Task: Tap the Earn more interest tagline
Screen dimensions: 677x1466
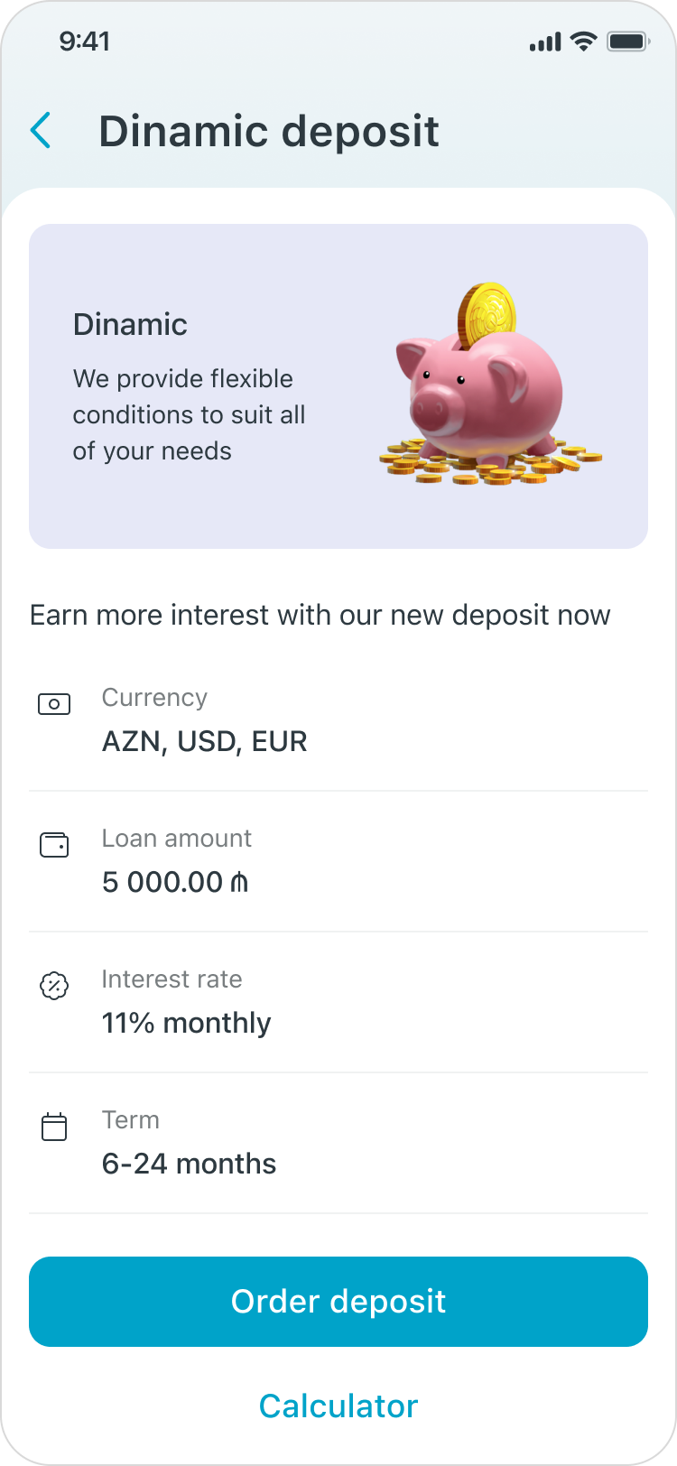Action: [320, 615]
